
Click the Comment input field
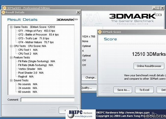pos(48,100)
